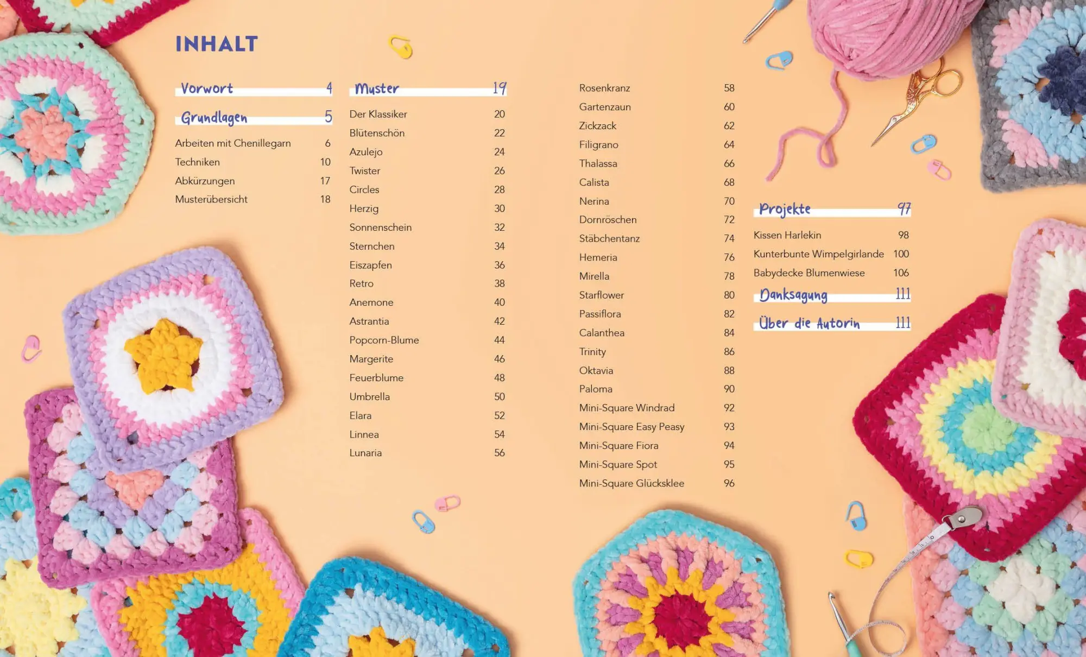This screenshot has width=1086, height=657.
Task: Click the 'Anemone' entry
Action: pos(371,302)
